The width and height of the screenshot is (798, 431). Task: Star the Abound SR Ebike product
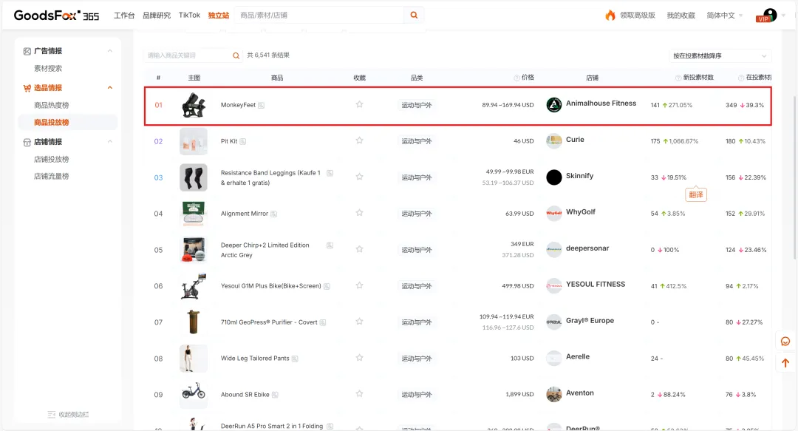359,394
